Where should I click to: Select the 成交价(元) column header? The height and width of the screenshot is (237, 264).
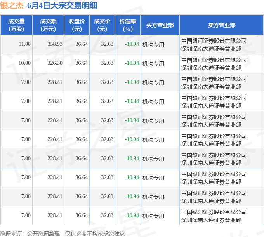click(x=102, y=25)
